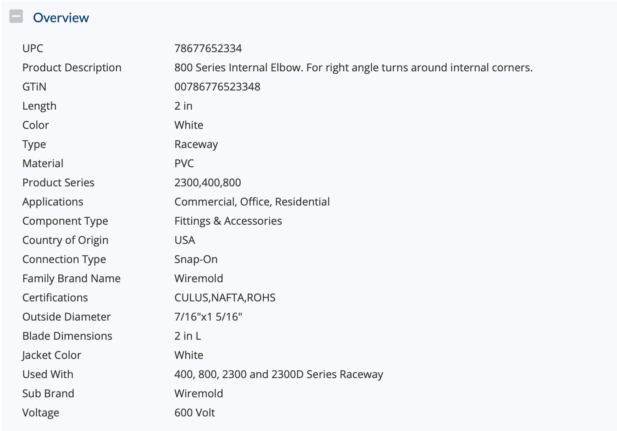Click White beside Jacket Color
This screenshot has width=617, height=431.
click(189, 355)
